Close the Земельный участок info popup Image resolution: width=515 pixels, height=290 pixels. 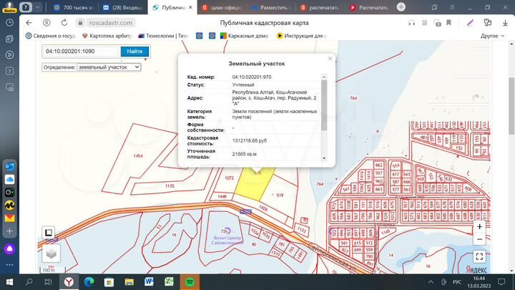pyautogui.click(x=330, y=59)
